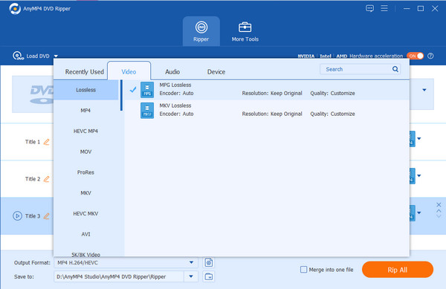This screenshot has height=289, width=446.
Task: Switch to the Audio tab
Action: coord(172,71)
